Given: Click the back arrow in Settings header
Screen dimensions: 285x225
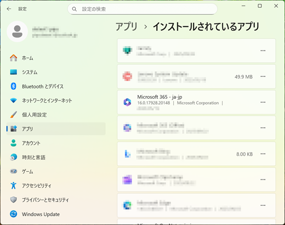Looking at the screenshot, I should tap(9, 9).
